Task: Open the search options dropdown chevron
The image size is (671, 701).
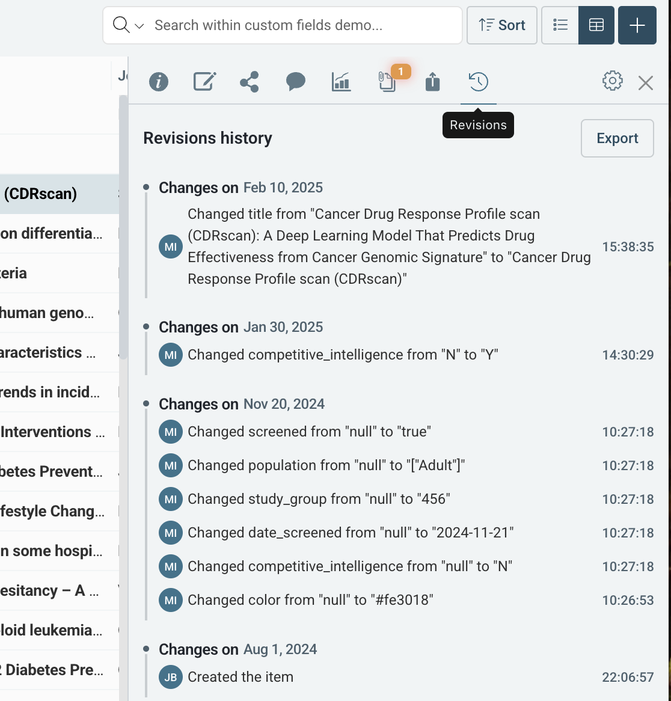Action: pyautogui.click(x=139, y=26)
